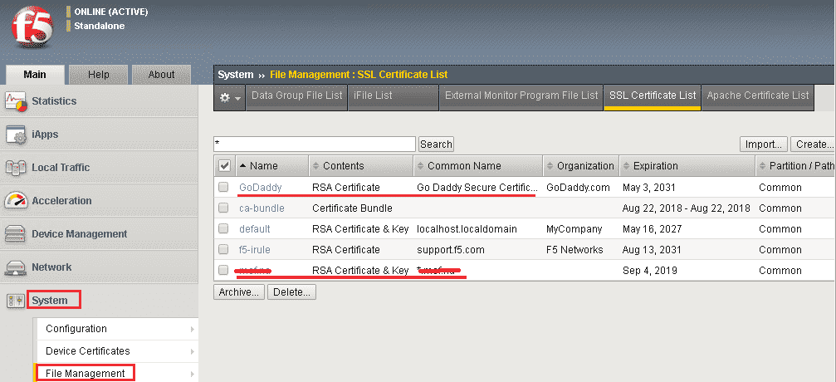Open Acceleration in the sidebar
The height and width of the screenshot is (382, 836).
61,201
